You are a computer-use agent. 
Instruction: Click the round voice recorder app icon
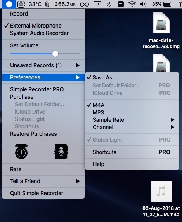[21, 152]
